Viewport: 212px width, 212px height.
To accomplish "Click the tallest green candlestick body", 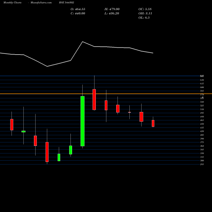I will [83, 121].
